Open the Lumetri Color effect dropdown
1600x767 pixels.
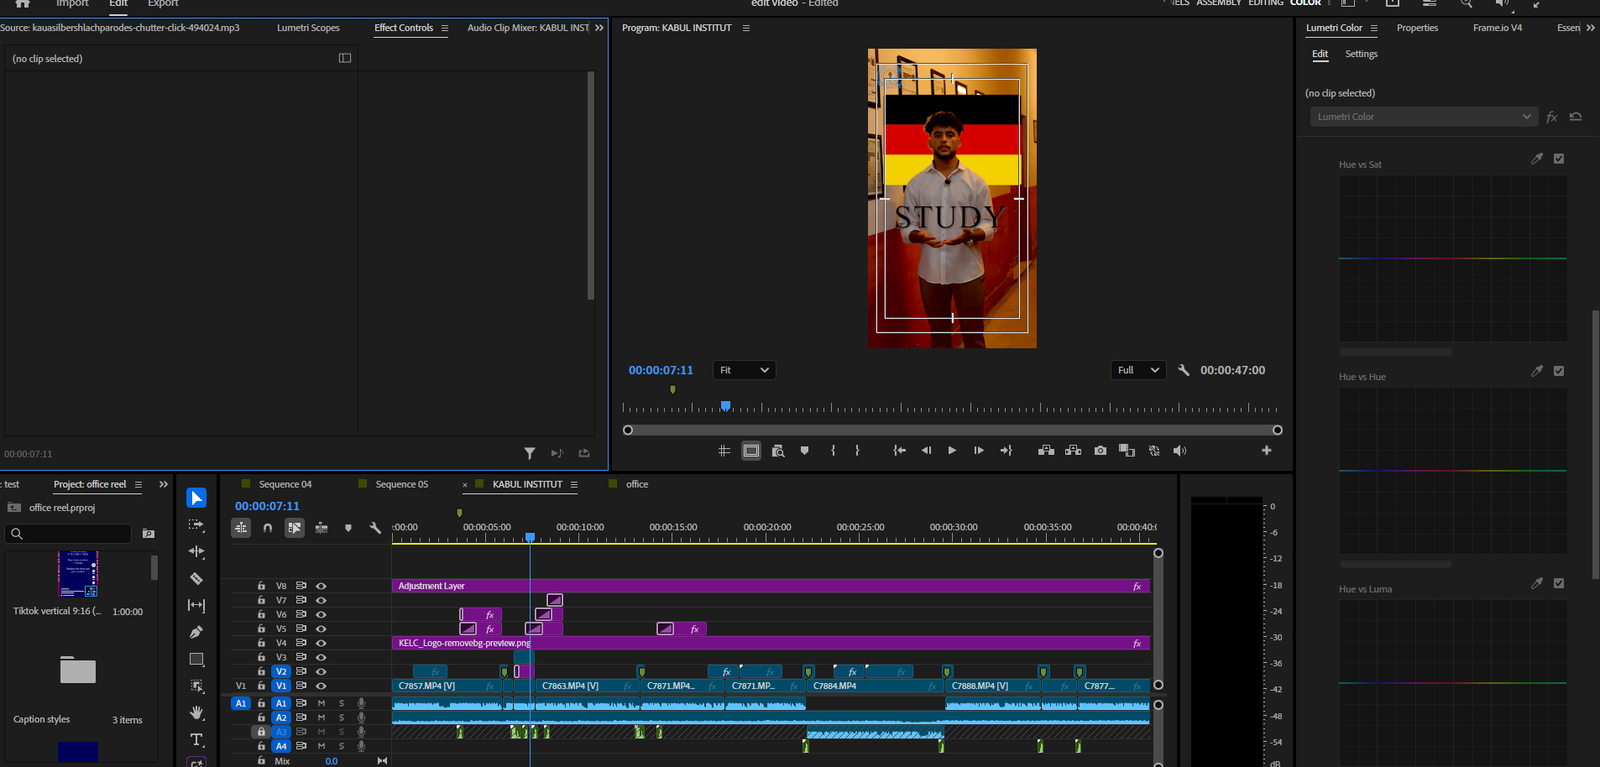[1424, 117]
